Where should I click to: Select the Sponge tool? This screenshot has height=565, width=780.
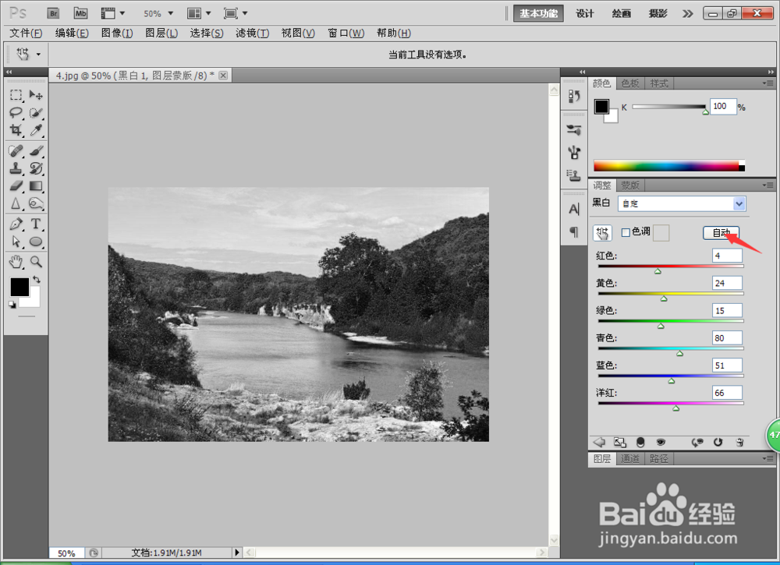click(36, 203)
